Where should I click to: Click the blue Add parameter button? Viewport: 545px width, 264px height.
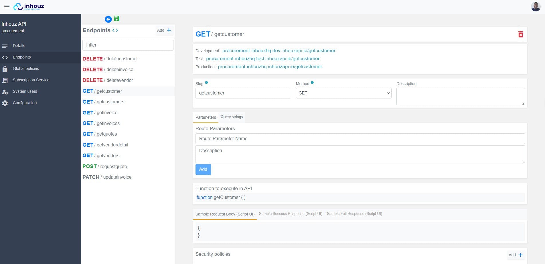(203, 170)
